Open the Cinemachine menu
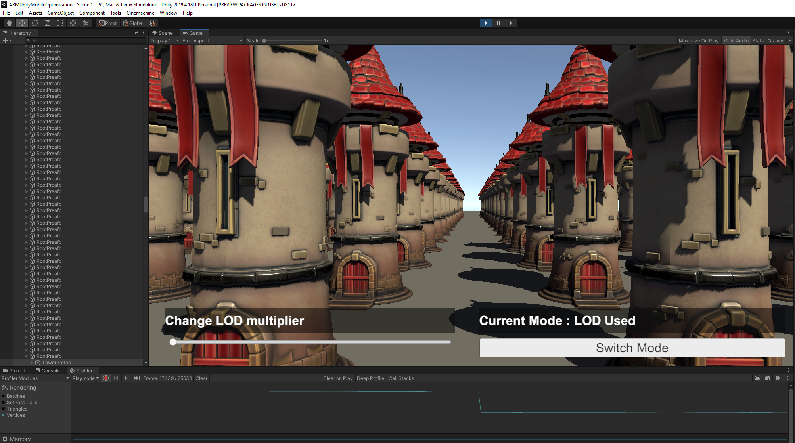Image resolution: width=795 pixels, height=443 pixels. tap(140, 13)
